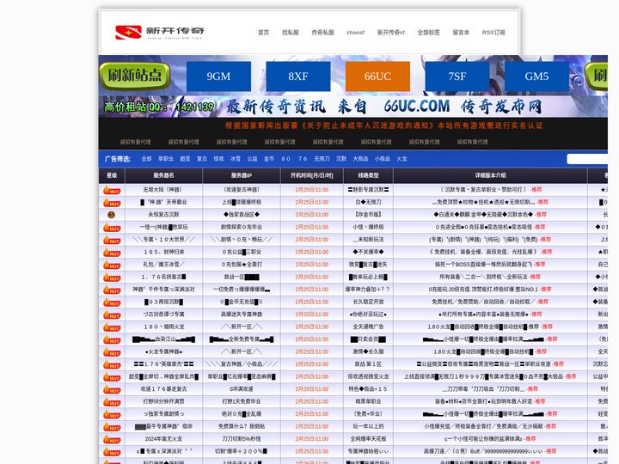Screen dimensions: 619x464
Task: Filter ads by 冰雪
Action: (236, 159)
